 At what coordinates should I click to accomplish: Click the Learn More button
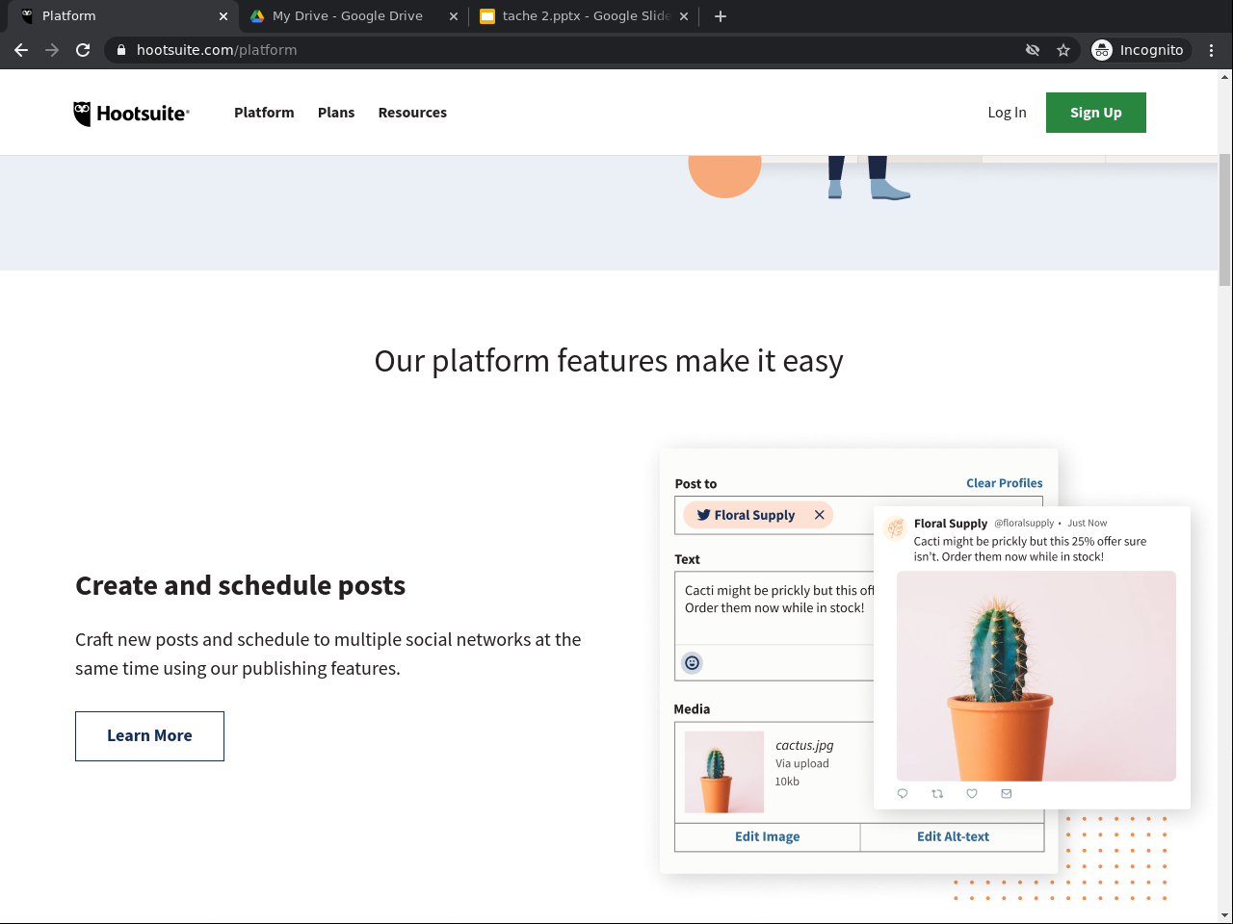tap(149, 736)
